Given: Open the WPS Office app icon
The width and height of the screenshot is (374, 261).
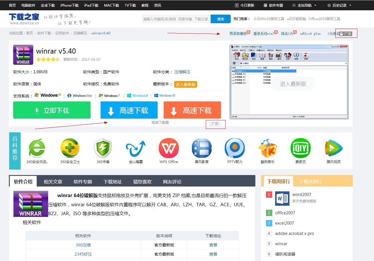Looking at the screenshot, I should coord(169,148).
